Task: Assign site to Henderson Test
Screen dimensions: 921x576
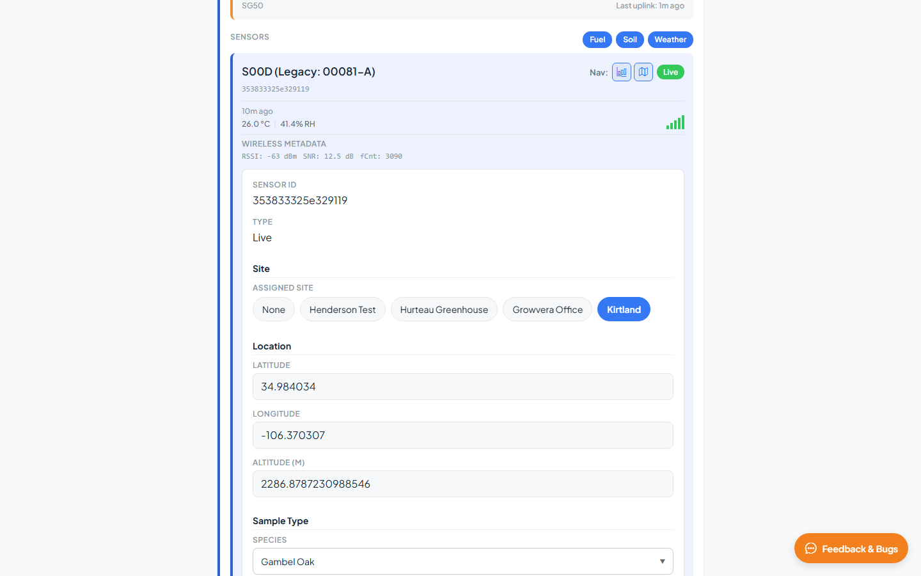Action: pyautogui.click(x=343, y=309)
